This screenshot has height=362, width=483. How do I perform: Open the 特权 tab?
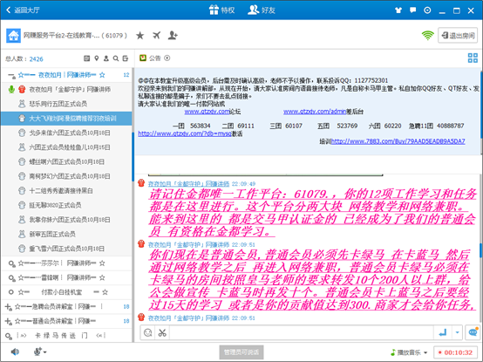click(221, 10)
